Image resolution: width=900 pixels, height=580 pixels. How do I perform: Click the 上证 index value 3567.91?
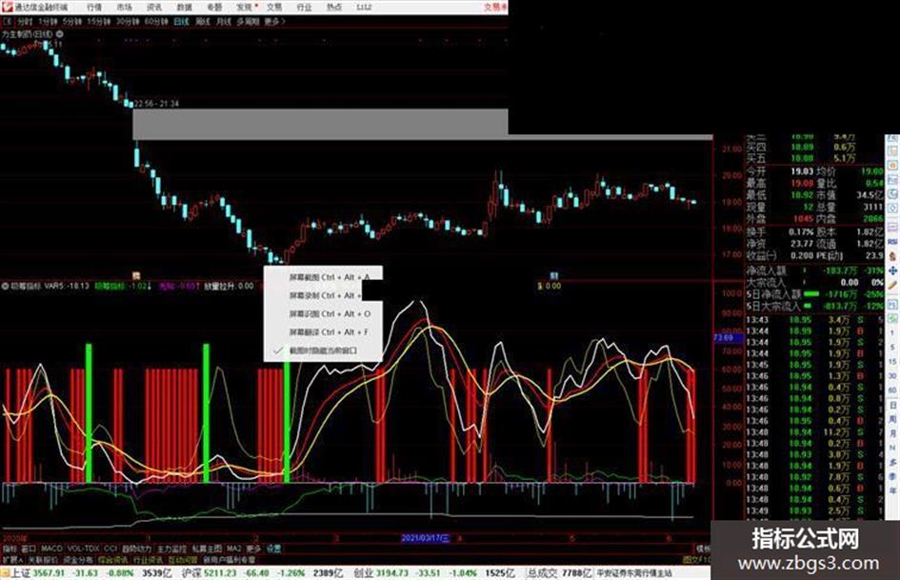tap(50, 573)
